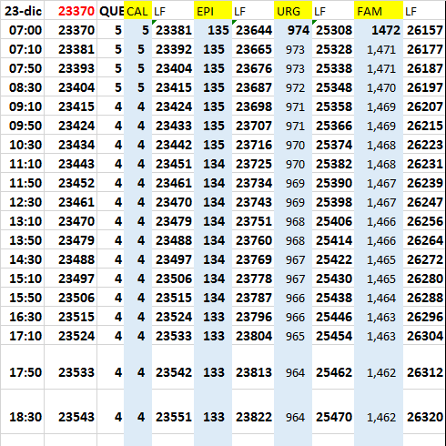Click the 18:30 time cell
446x446 pixels.
(x=23, y=411)
